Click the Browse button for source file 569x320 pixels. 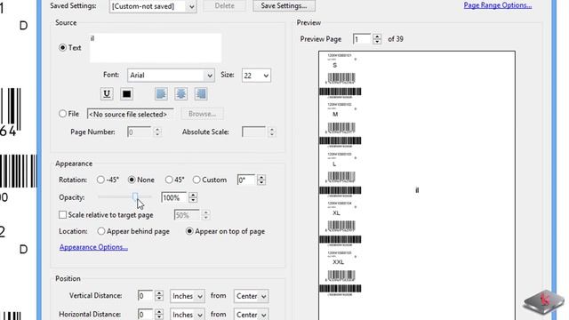[x=202, y=114]
